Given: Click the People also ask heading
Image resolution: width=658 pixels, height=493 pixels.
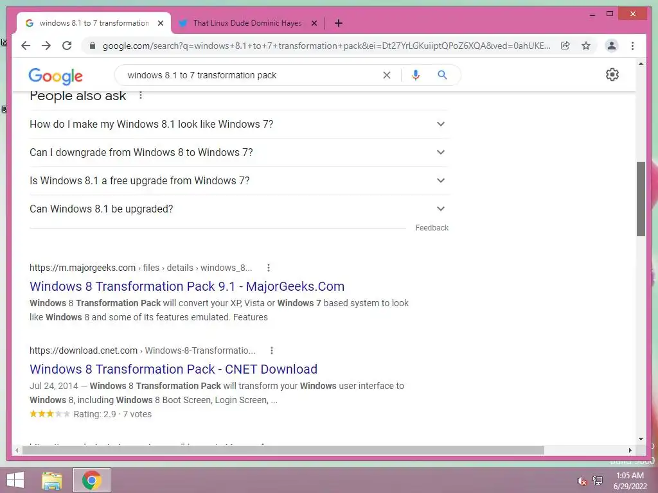Looking at the screenshot, I should [78, 96].
